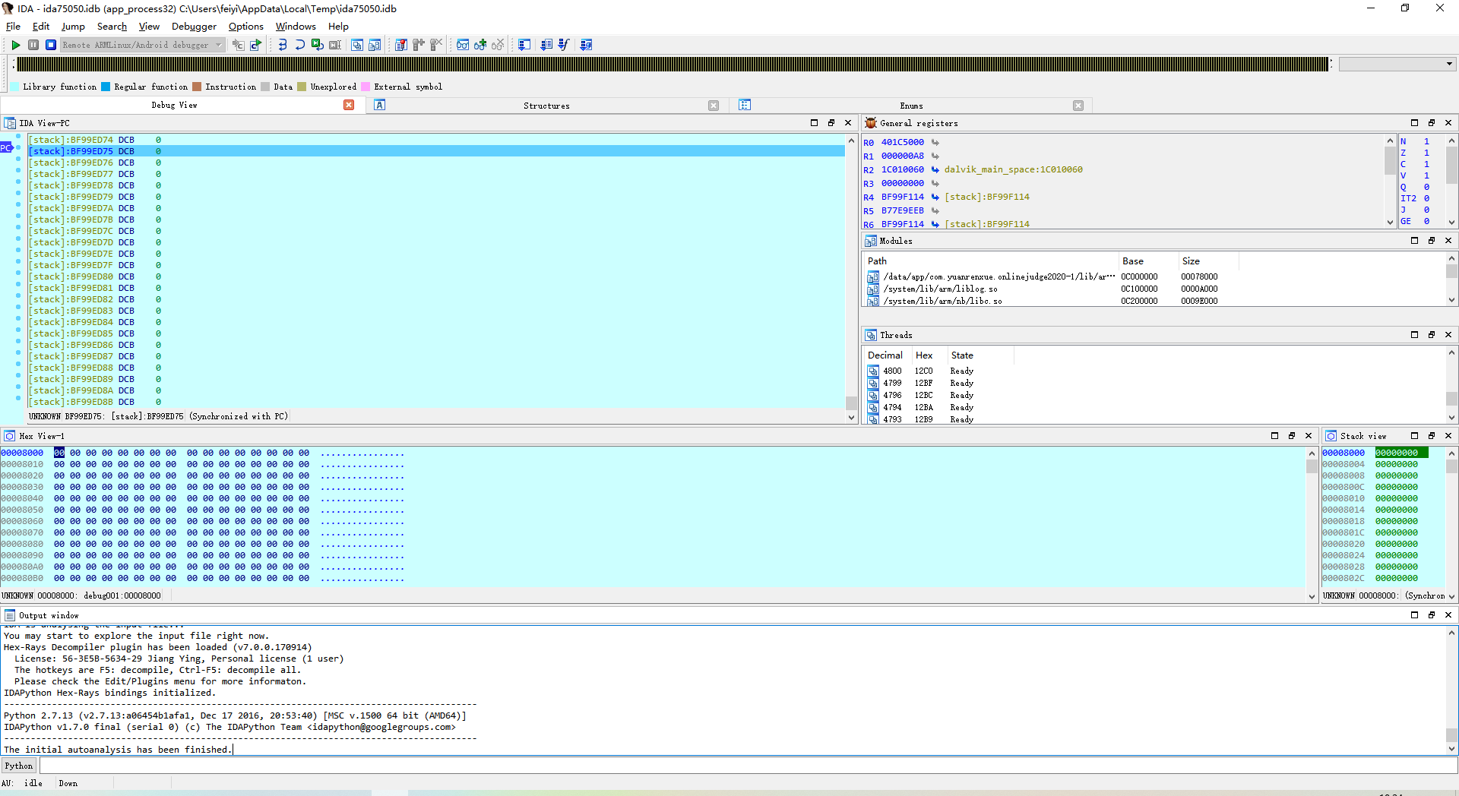Sort threads by the State column header
1459x796 pixels.
tap(980, 355)
